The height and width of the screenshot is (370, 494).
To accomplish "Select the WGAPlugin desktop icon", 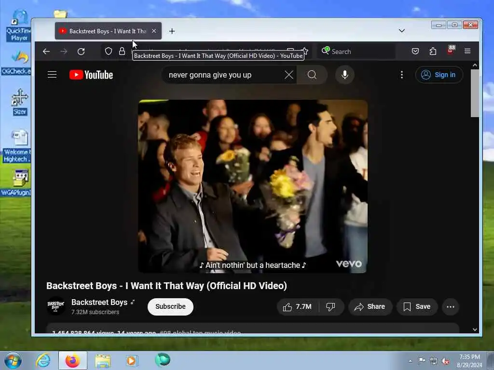I will coord(16,183).
